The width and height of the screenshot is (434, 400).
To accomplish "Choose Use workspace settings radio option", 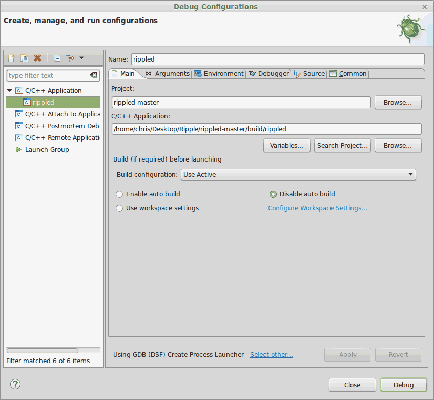I will (119, 208).
